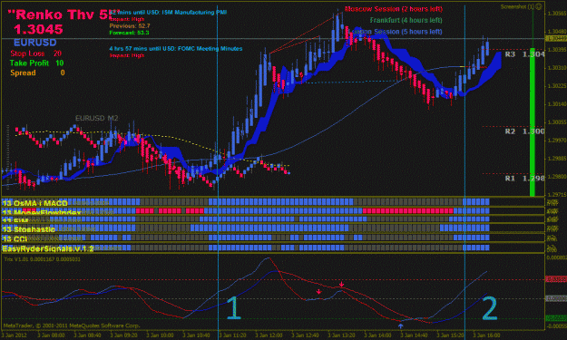This screenshot has height=340, width=567.
Task: Click the 1.30565 price axis label
Action: [x=557, y=14]
